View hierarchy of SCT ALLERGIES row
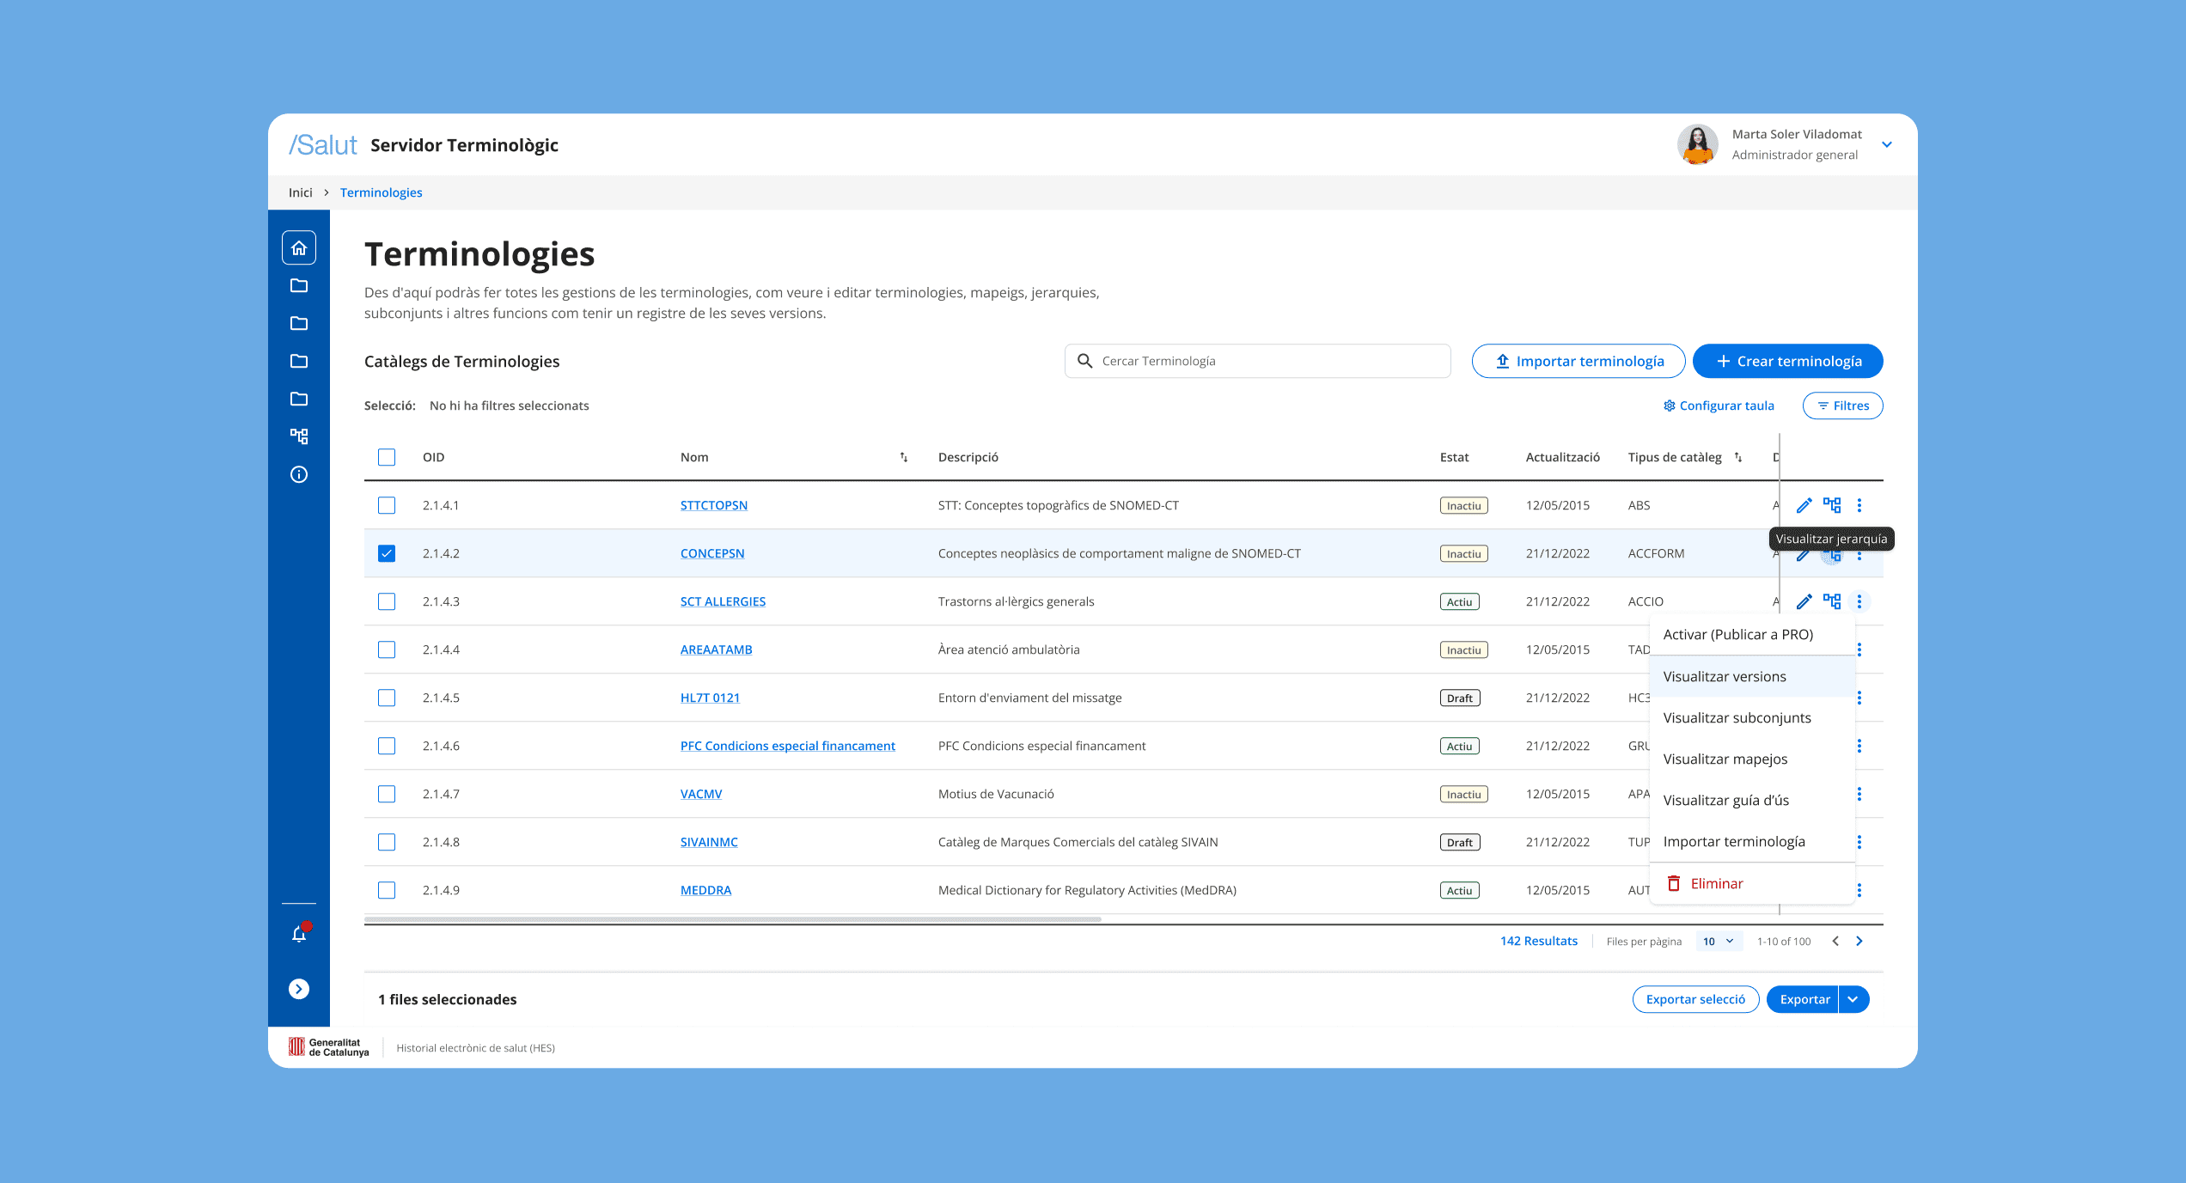Viewport: 2186px width, 1183px height. point(1832,601)
